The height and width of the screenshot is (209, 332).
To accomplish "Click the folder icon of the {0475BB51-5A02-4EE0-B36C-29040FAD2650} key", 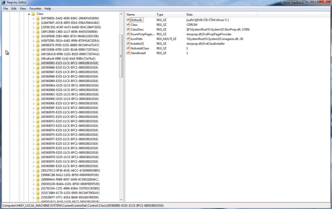I will pyautogui.click(x=38, y=18).
